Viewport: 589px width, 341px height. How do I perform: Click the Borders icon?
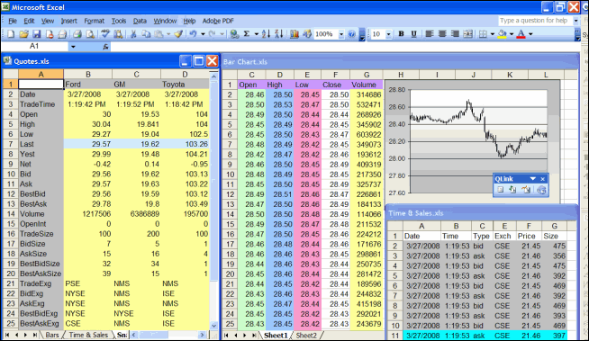pyautogui.click(x=483, y=34)
